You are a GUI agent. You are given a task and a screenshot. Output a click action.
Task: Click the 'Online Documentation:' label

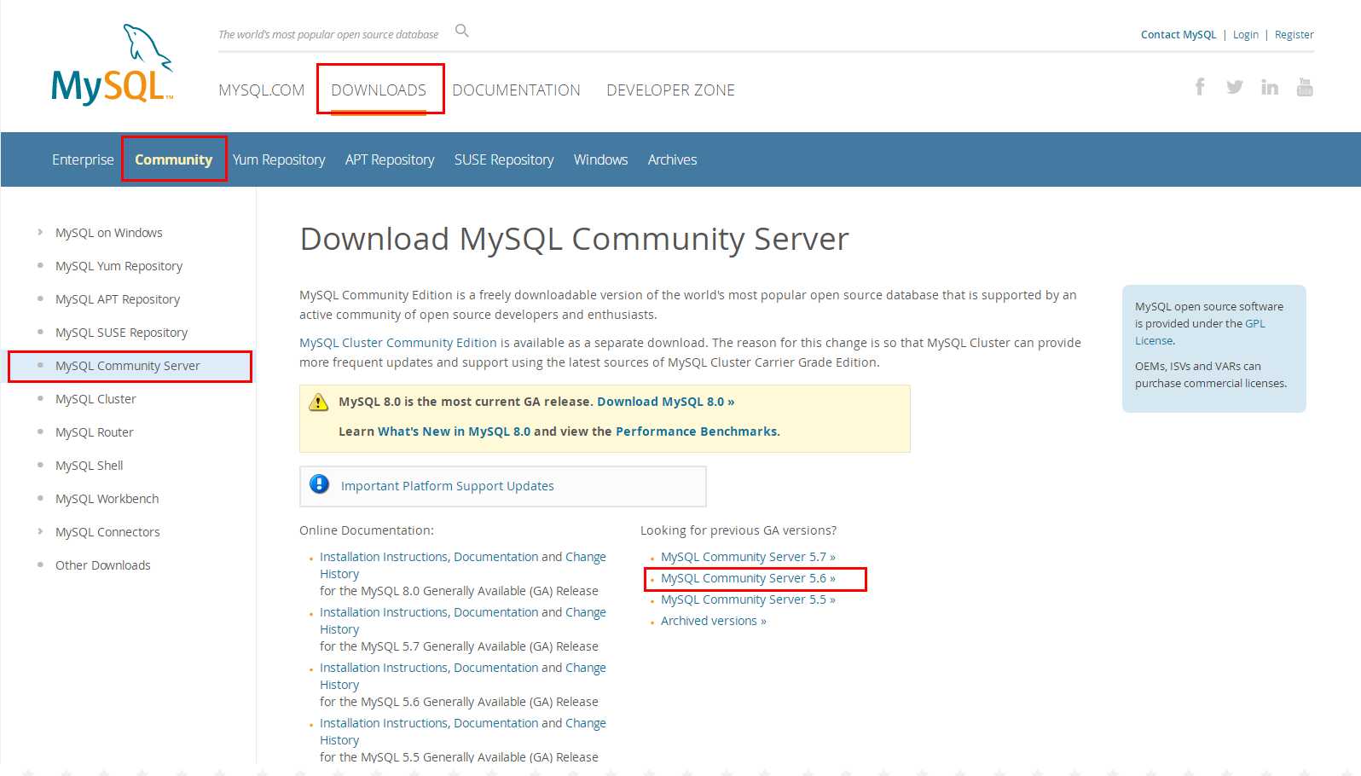pyautogui.click(x=367, y=530)
